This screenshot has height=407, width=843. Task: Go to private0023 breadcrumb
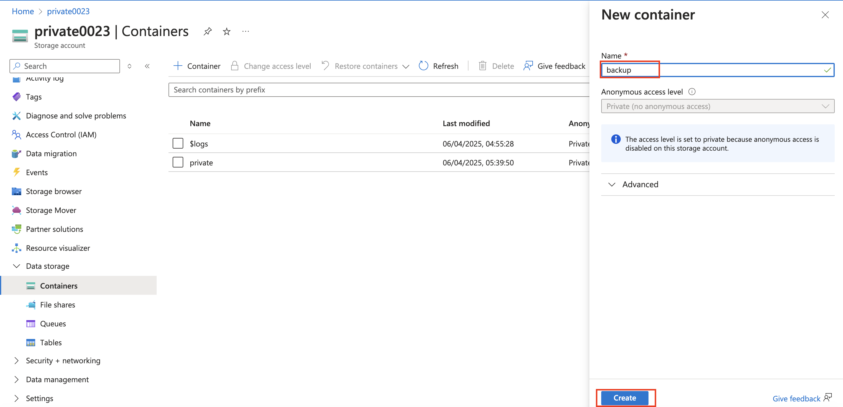[68, 11]
